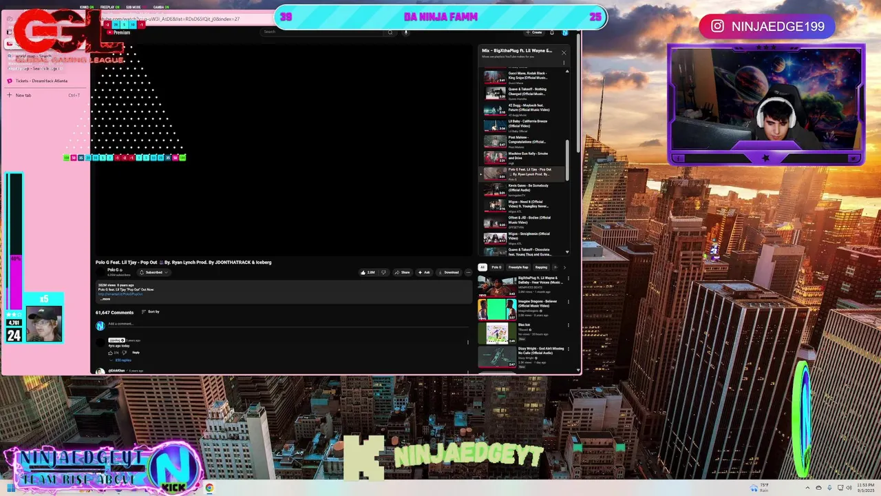Viewport: 881px width, 496px height.
Task: Open options menu for Blac kat video
Action: pyautogui.click(x=569, y=326)
